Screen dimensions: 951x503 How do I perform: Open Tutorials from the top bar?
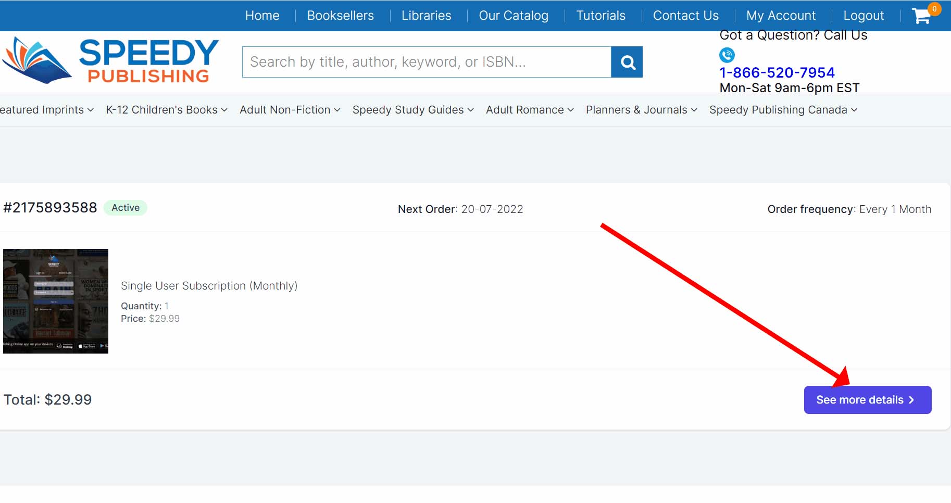click(601, 16)
